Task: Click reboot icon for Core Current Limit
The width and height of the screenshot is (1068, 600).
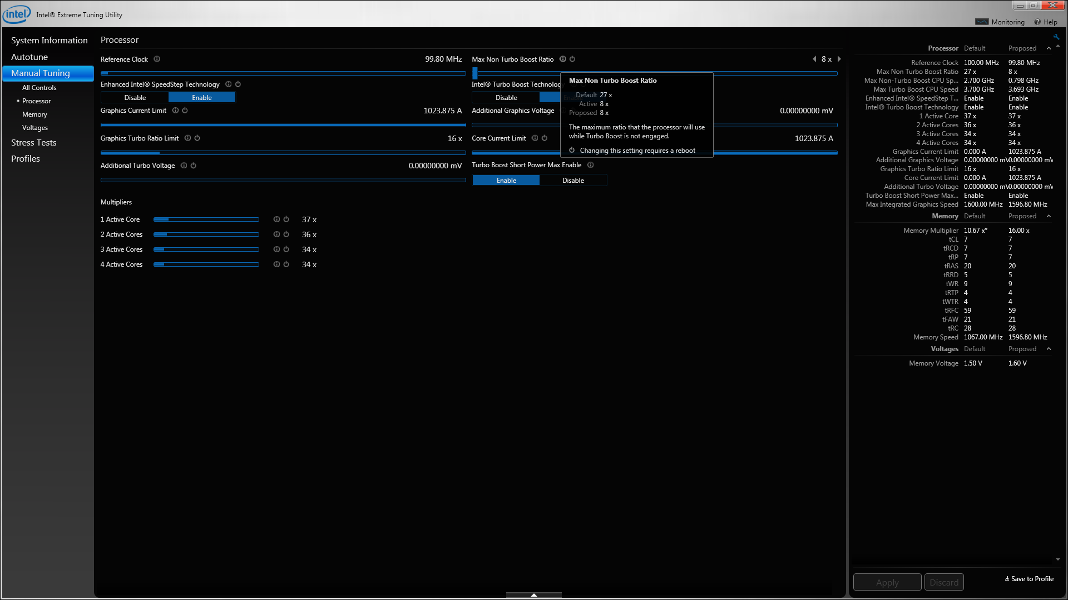Action: pos(545,138)
